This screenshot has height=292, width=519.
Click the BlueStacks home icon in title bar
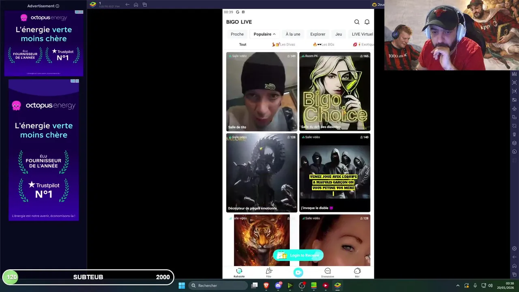tap(136, 4)
